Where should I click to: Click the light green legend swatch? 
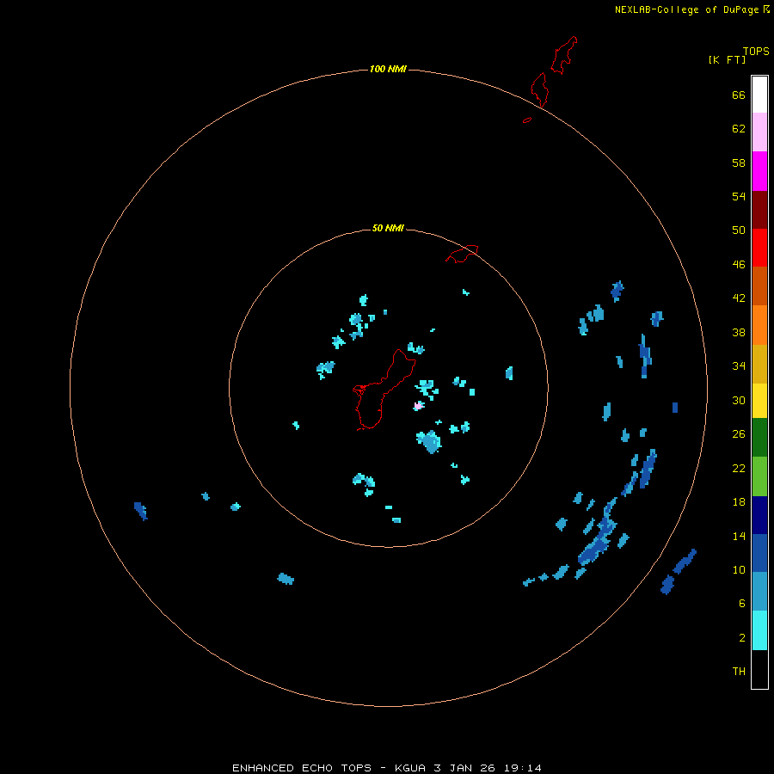click(759, 476)
